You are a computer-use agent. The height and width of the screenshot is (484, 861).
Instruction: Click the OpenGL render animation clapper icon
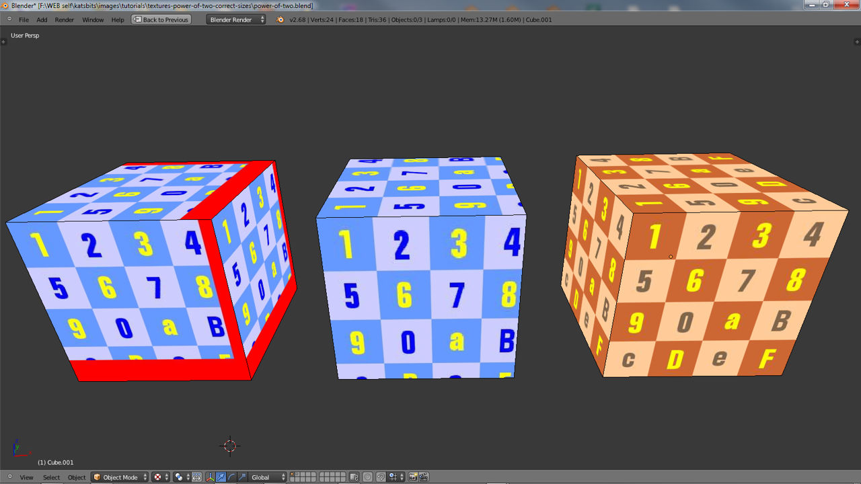coord(424,477)
